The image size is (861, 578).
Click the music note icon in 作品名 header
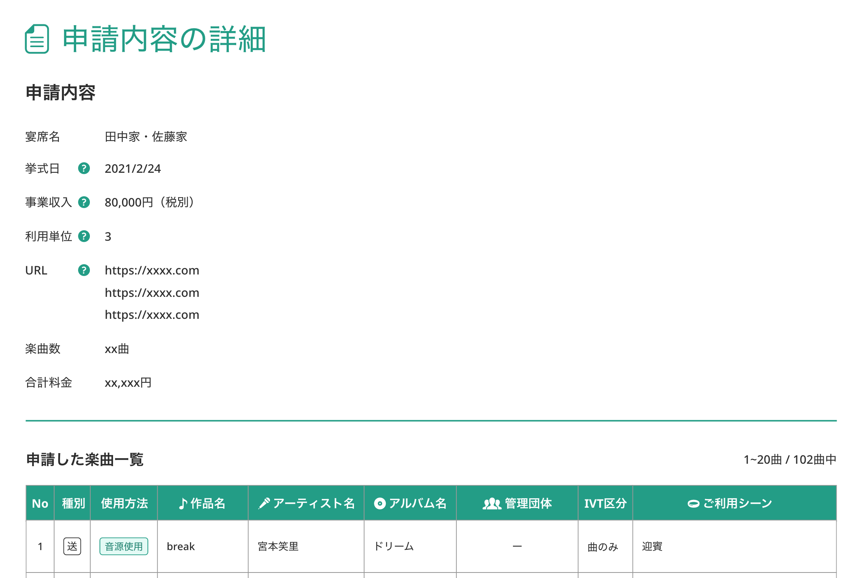pyautogui.click(x=183, y=503)
